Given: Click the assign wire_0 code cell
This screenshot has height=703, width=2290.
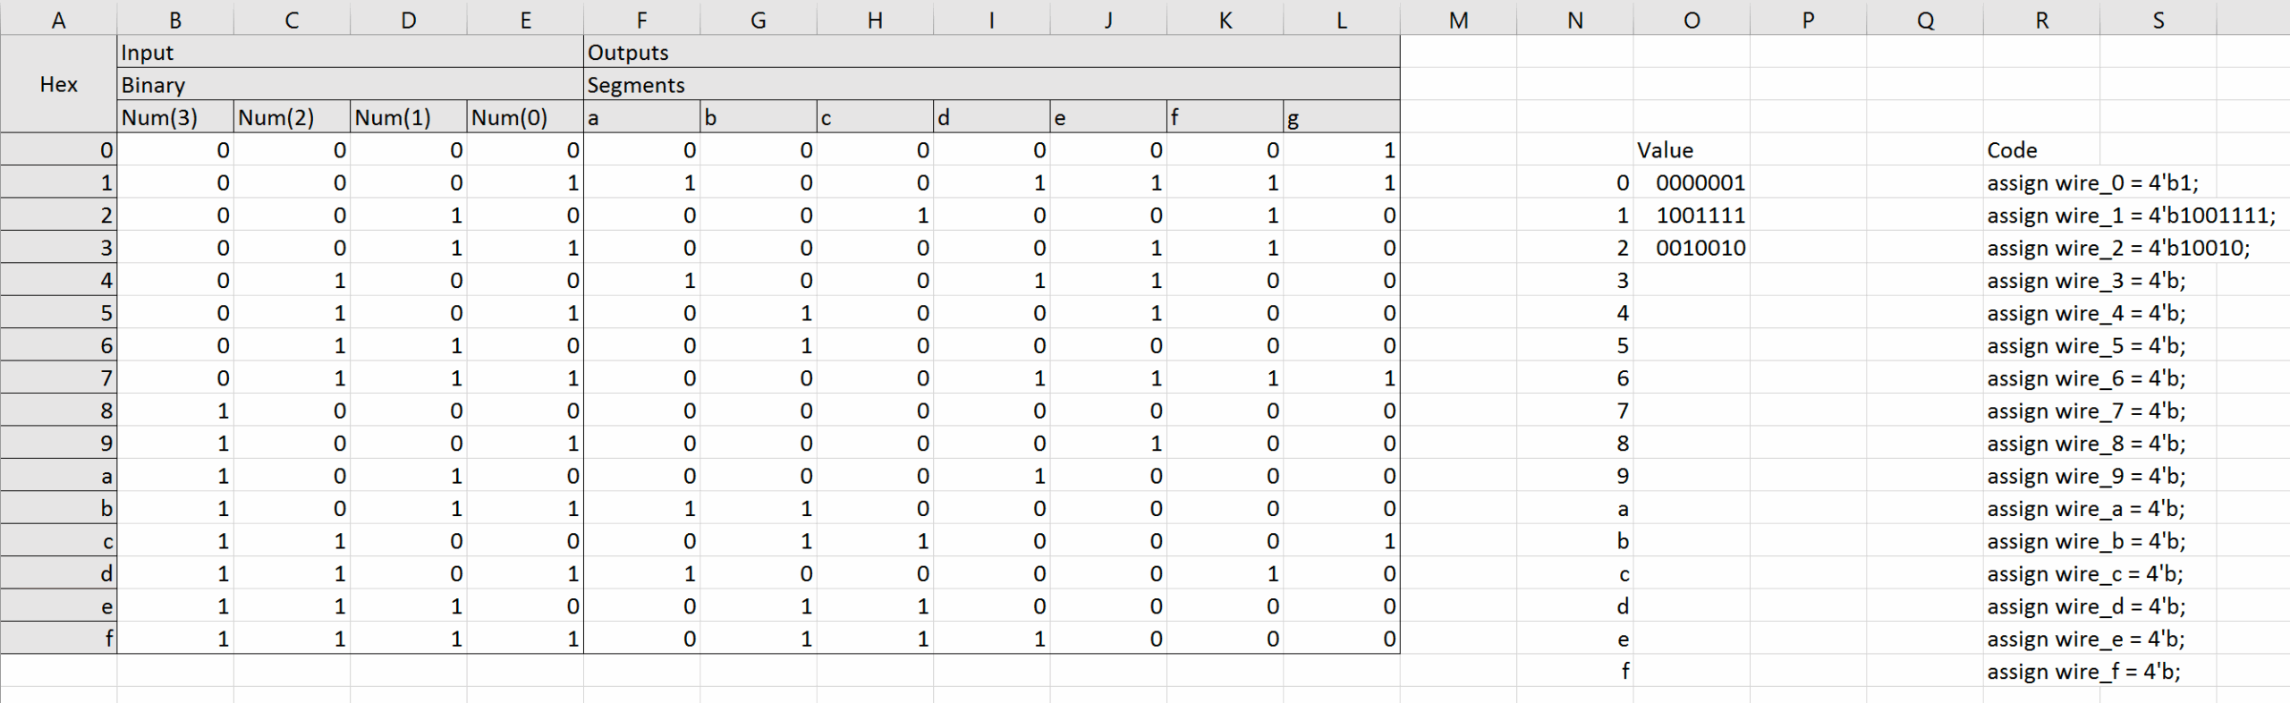Looking at the screenshot, I should (x=2091, y=182).
